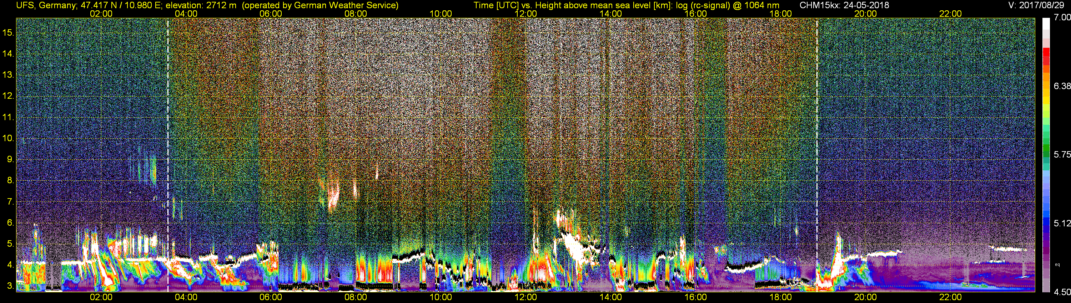Click the 20:00 label on bottom time axis
Image resolution: width=1071 pixels, height=303 pixels.
pyautogui.click(x=866, y=297)
